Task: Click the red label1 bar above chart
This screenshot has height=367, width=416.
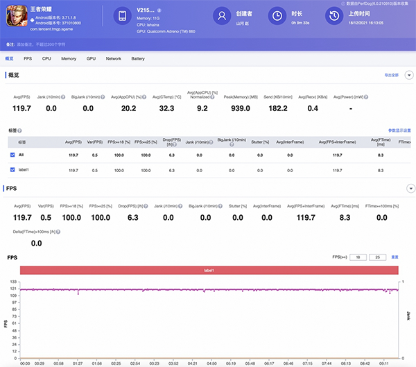Action: 208,270
